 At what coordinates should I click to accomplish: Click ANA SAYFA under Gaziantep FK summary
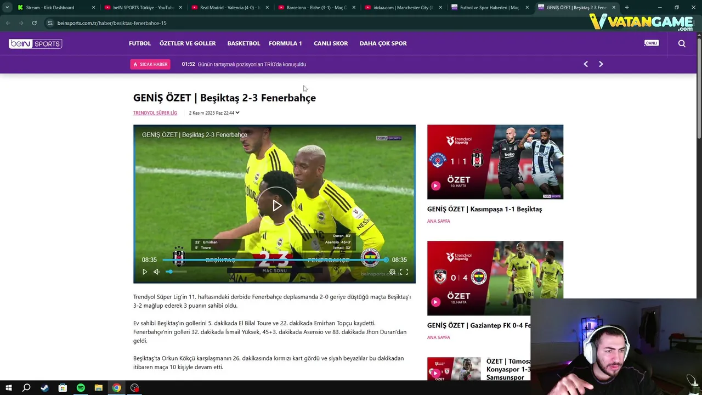coord(438,337)
